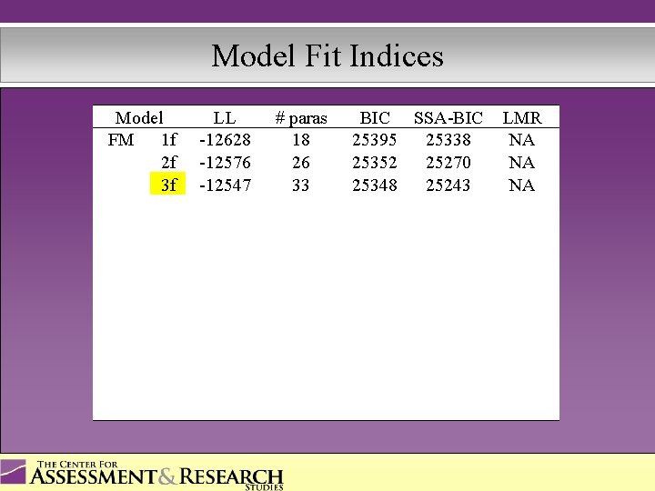This screenshot has width=655, height=491.
Task: Select the SSA-BIC value 25270
Action: (x=448, y=163)
